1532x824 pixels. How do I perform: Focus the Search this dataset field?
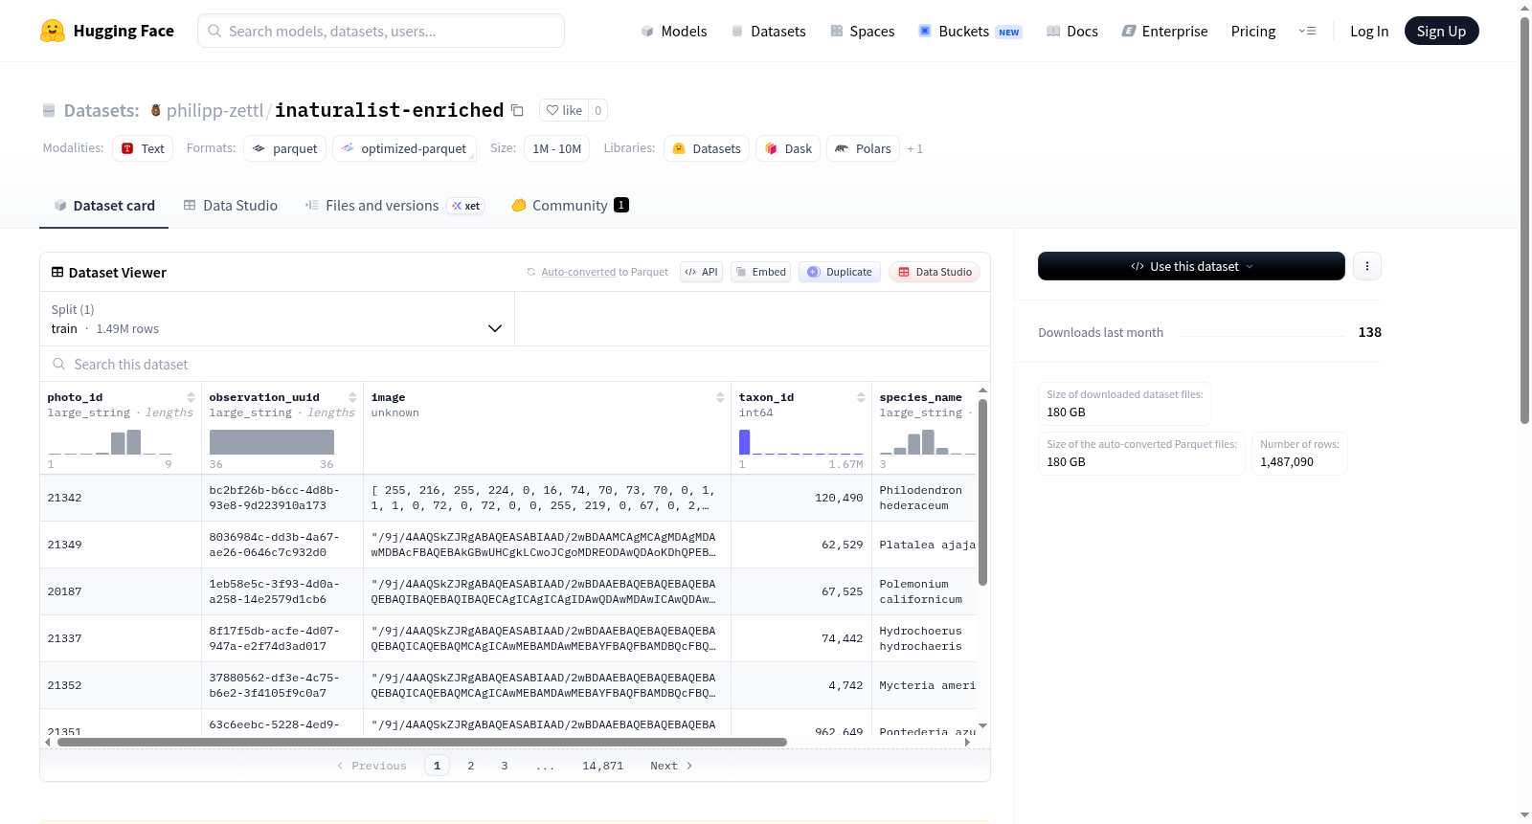(515, 364)
